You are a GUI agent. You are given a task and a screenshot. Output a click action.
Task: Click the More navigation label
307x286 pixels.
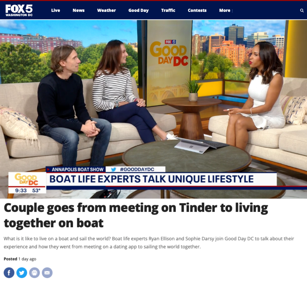pos(225,10)
